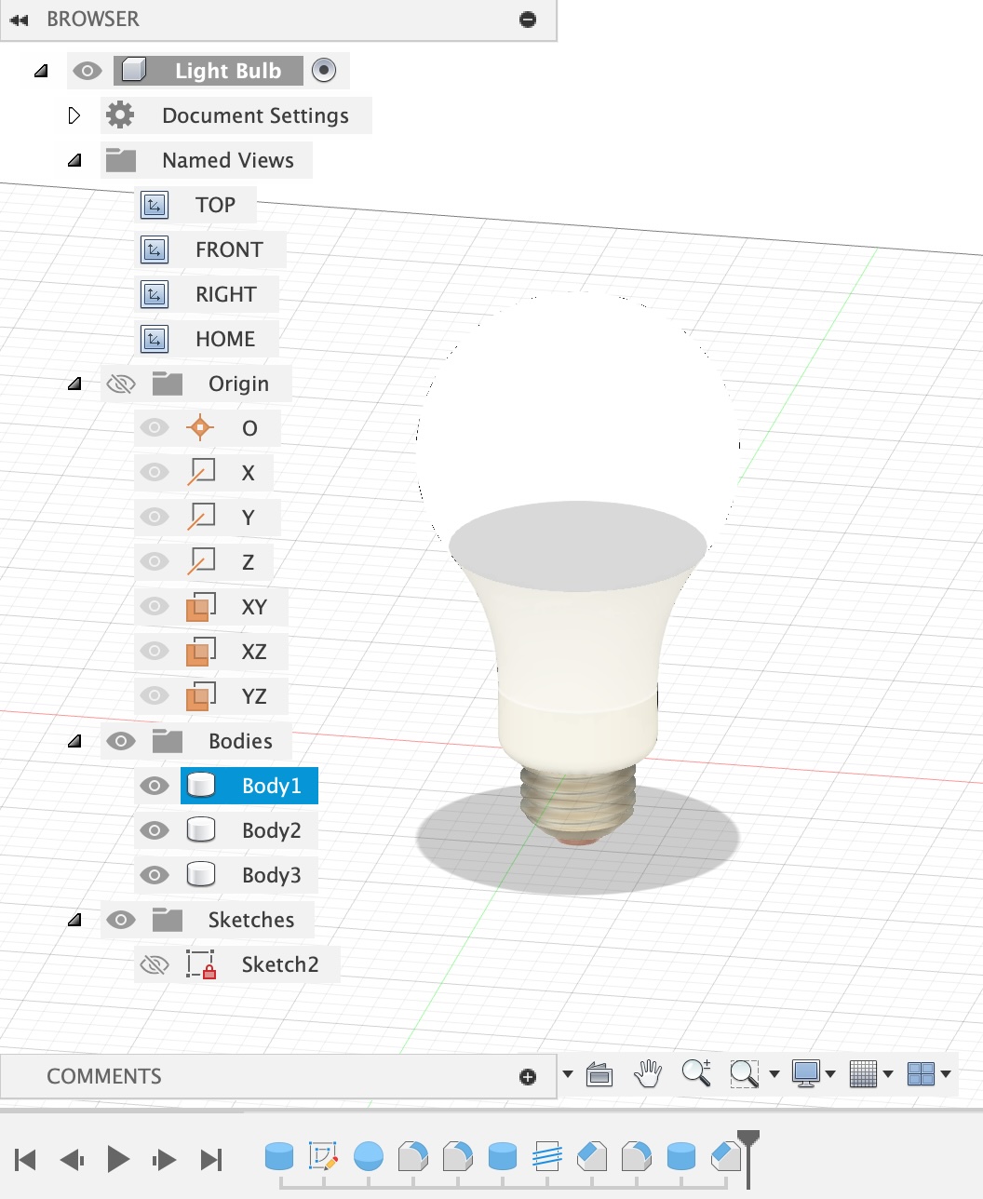
Task: Collapse the Bodies folder
Action: pos(74,741)
